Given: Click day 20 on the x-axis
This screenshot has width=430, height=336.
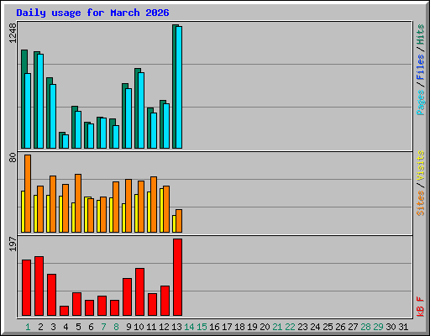Looking at the screenshot, I should pos(265,327).
